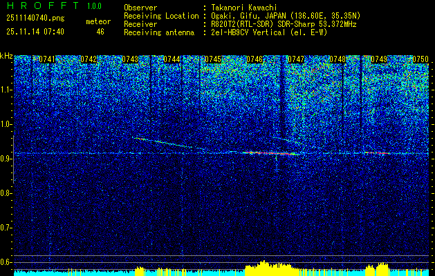Click the version number 1.0.0
The height and width of the screenshot is (276, 435).
coord(94,6)
